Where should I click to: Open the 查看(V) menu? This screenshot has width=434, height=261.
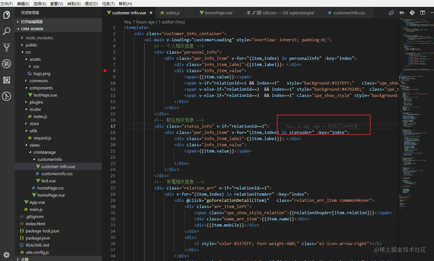[x=56, y=4]
